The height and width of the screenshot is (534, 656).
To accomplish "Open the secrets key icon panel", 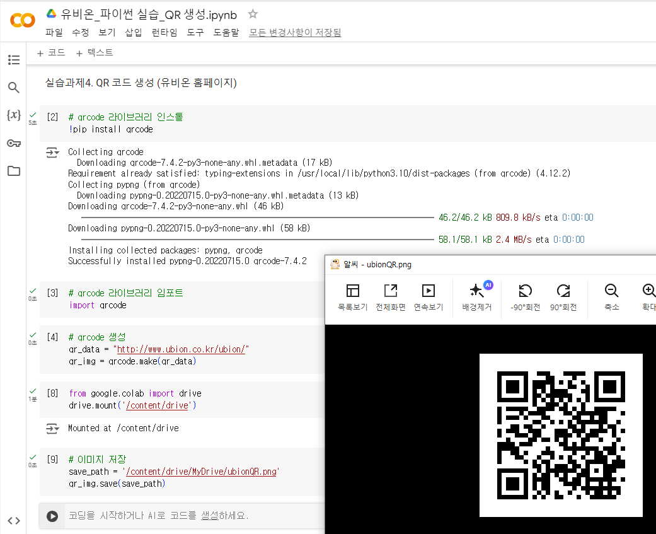I will point(13,143).
